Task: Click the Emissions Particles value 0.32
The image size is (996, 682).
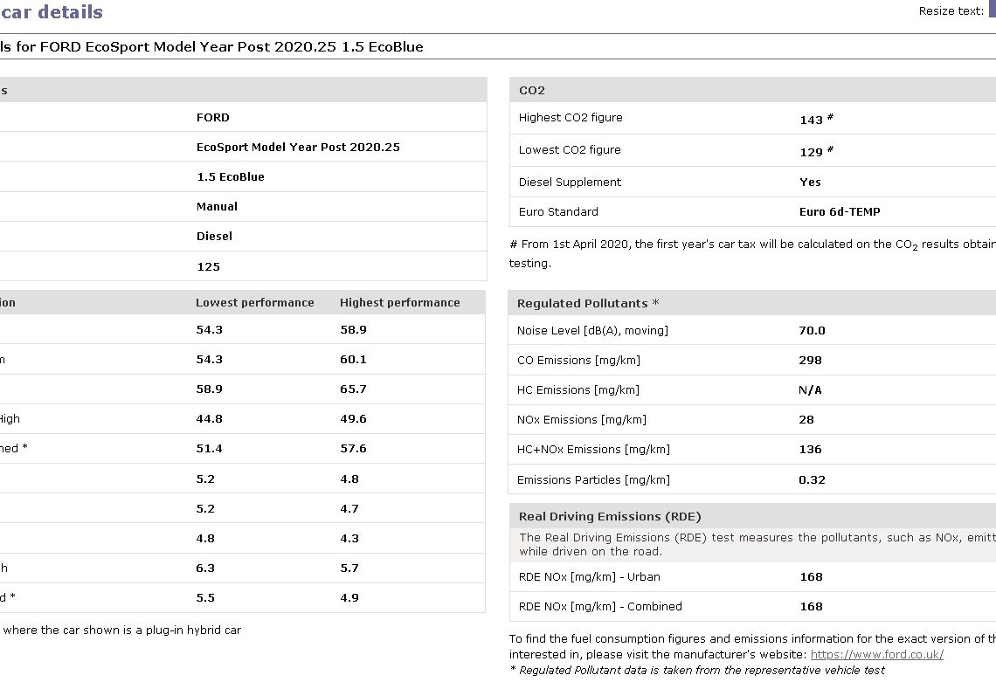Action: (812, 479)
